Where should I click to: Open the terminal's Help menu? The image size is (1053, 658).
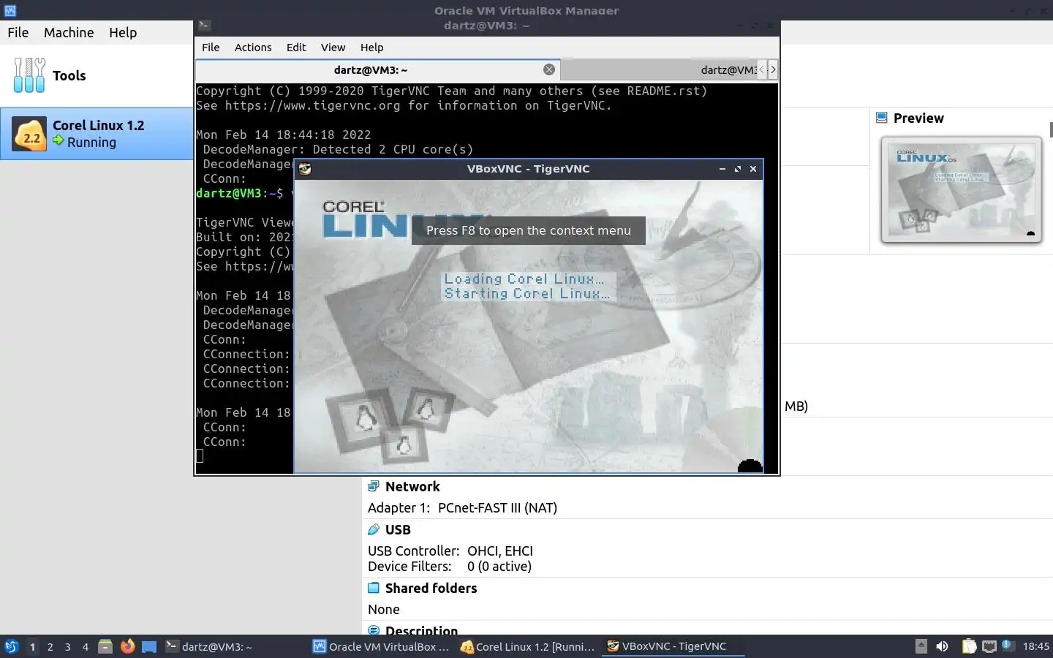(371, 47)
